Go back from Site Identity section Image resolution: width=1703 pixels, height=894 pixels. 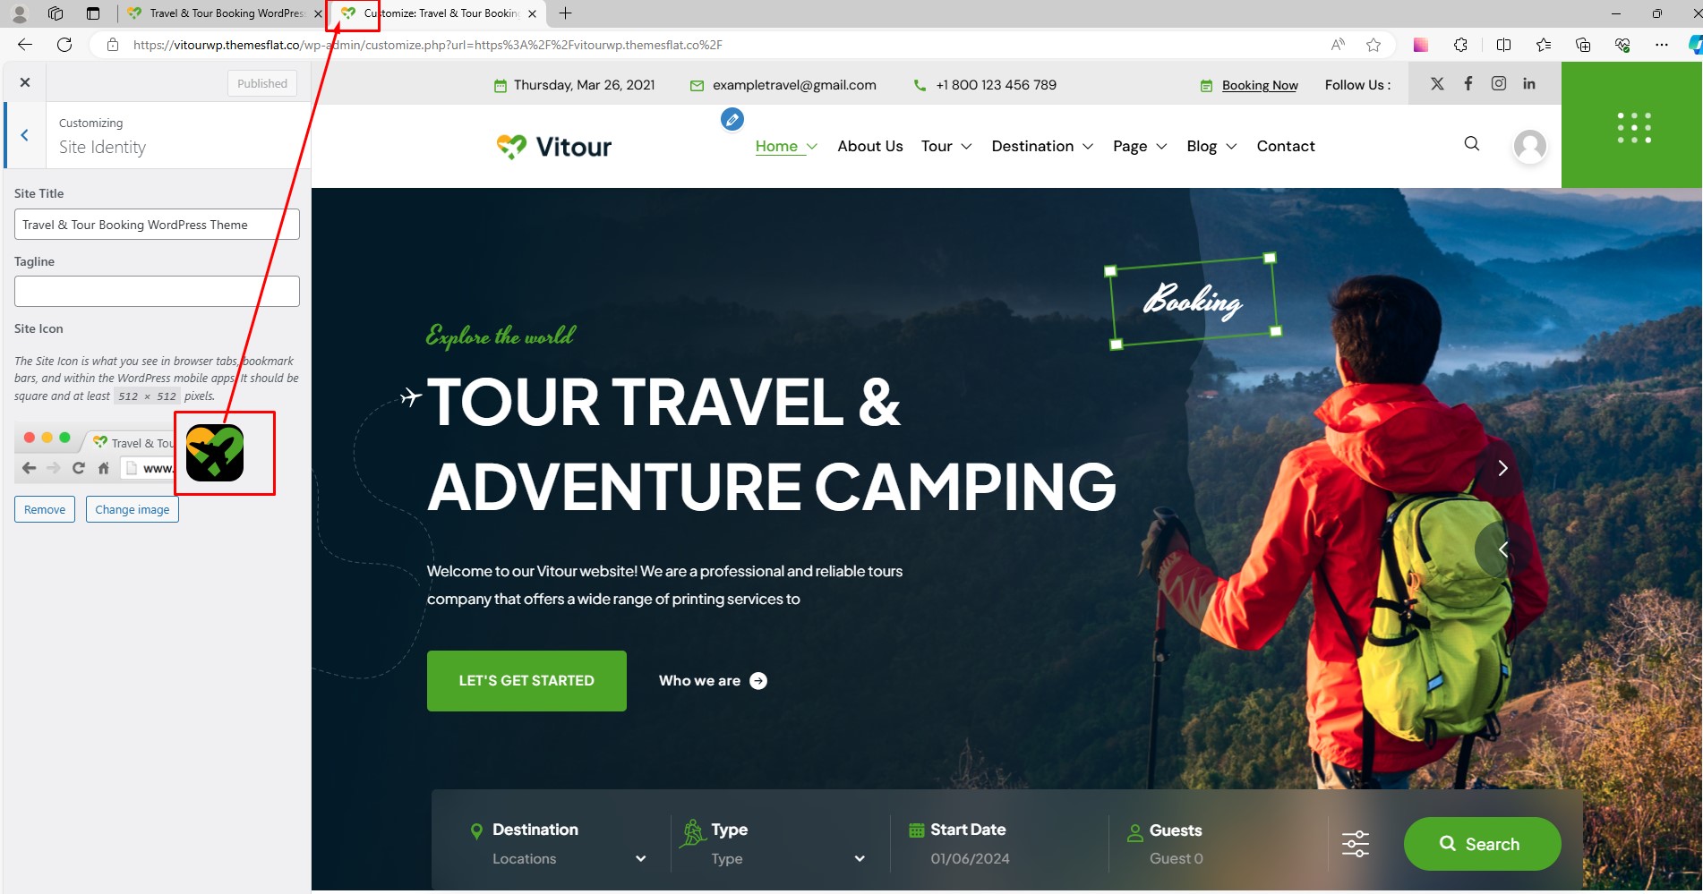point(25,135)
